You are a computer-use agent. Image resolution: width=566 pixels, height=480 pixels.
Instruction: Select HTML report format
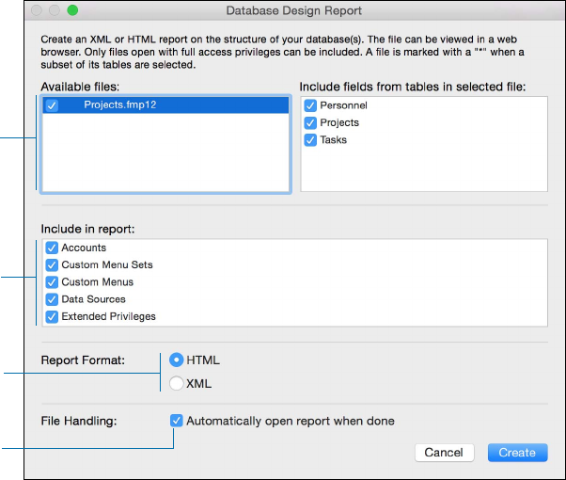[x=176, y=360]
